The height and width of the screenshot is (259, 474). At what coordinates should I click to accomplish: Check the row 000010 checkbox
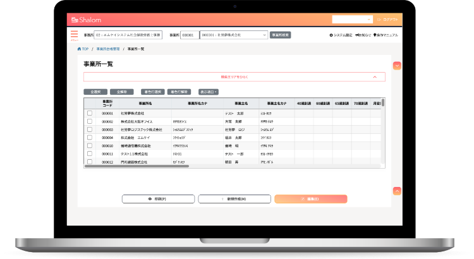[90, 146]
